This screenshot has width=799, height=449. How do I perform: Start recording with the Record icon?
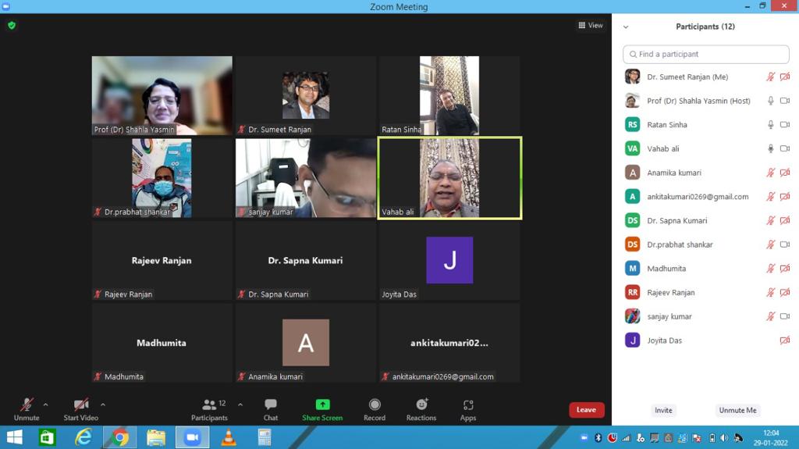click(x=375, y=408)
